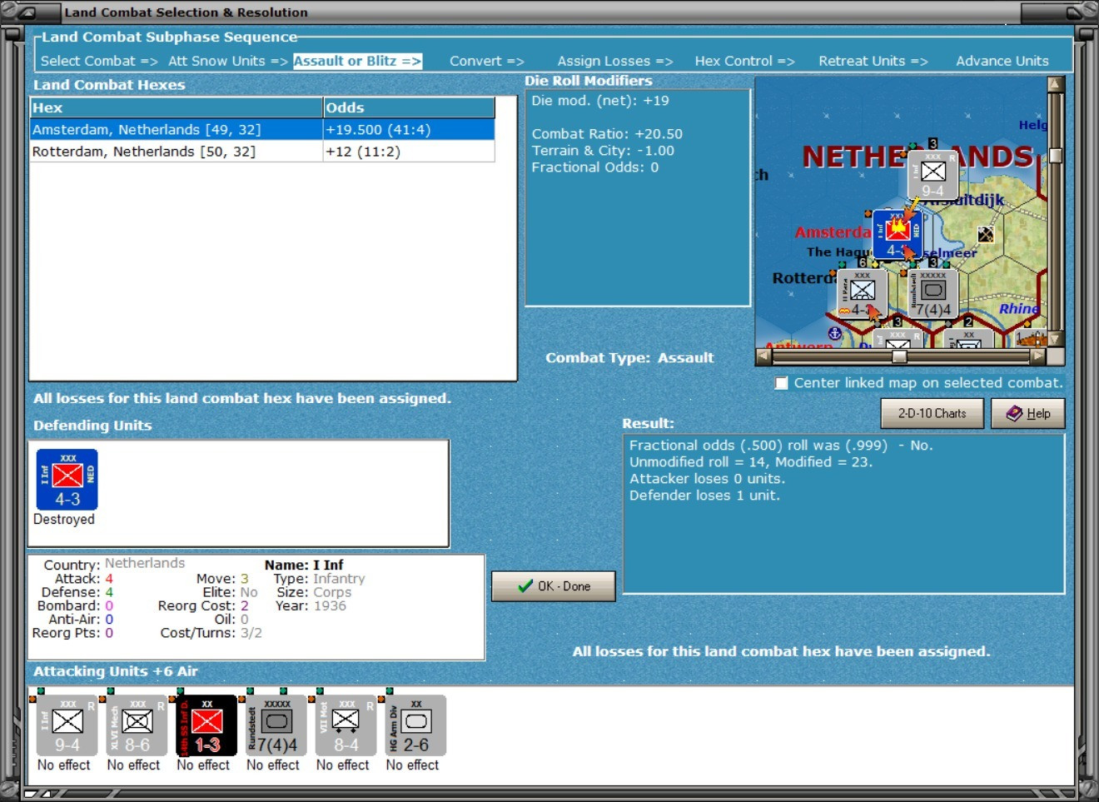
Task: Select the 2-6 HG Arm Div unit
Action: (x=414, y=726)
